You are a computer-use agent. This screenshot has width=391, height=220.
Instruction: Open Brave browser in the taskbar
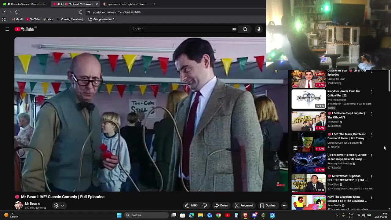pyautogui.click(x=245, y=215)
